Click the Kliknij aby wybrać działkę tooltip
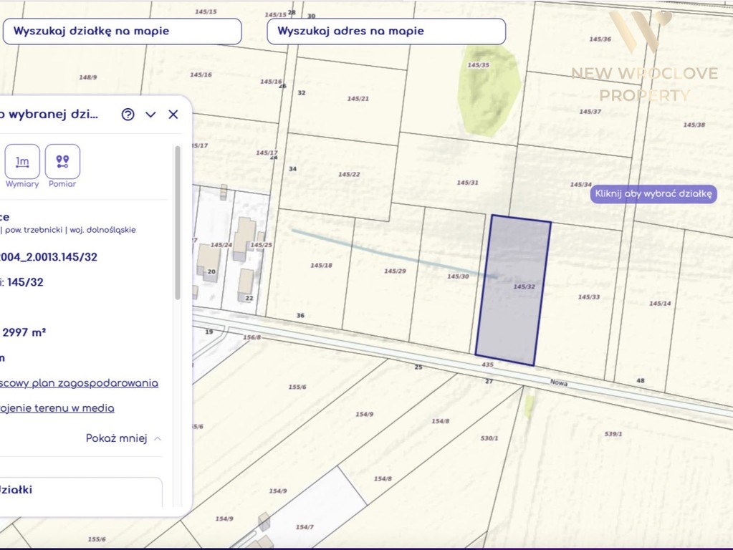This screenshot has width=733, height=550. [653, 193]
